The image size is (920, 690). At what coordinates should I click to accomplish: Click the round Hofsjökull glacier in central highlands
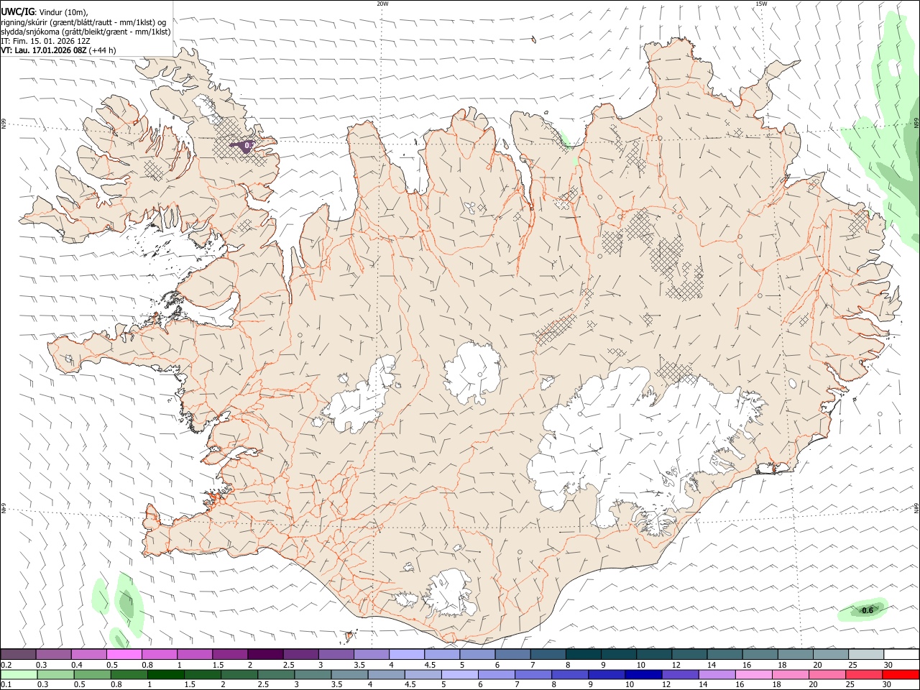tap(472, 372)
